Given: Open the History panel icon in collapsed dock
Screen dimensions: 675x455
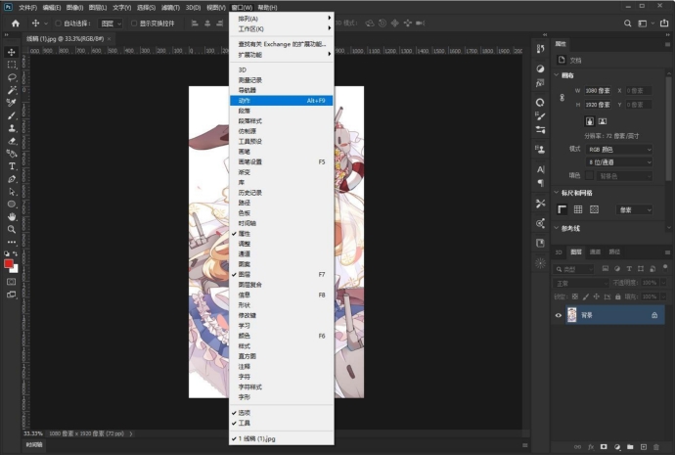Looking at the screenshot, I should [540, 49].
